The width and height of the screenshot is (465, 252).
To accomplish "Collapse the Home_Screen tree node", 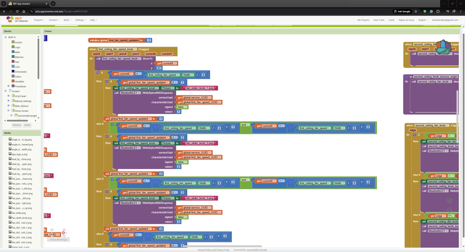I will click(9, 111).
